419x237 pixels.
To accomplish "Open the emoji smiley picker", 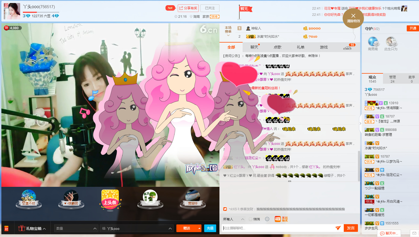I will point(267,219).
